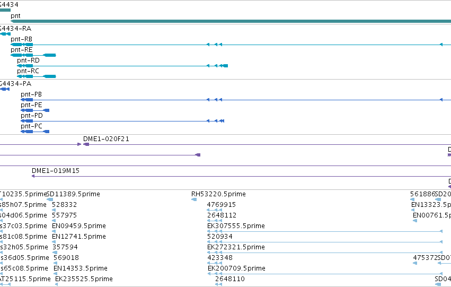Click the 520934 EST alignment label

(220, 237)
